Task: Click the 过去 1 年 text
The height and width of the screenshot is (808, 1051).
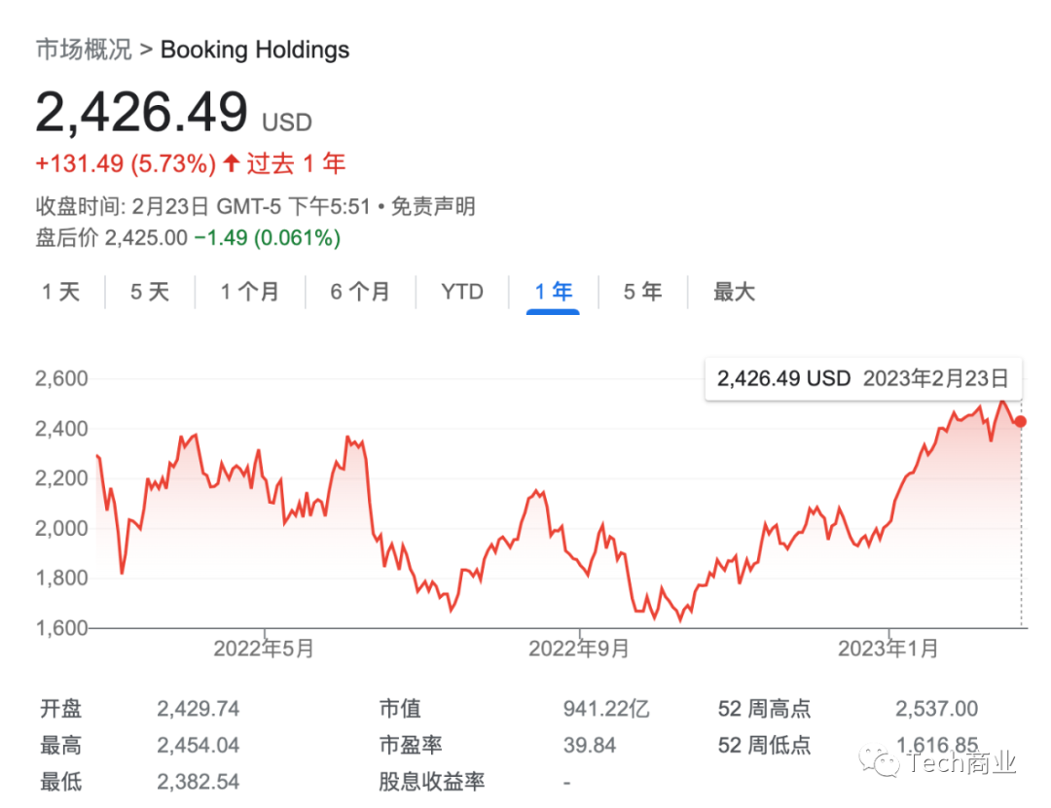Action: tap(296, 163)
